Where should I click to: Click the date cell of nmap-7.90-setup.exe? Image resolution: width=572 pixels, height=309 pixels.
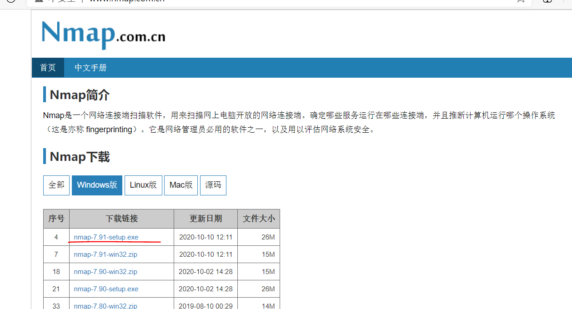[x=206, y=289]
